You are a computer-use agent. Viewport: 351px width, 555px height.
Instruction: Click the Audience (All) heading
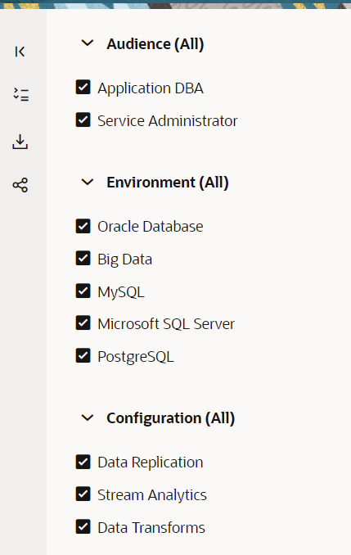point(155,44)
